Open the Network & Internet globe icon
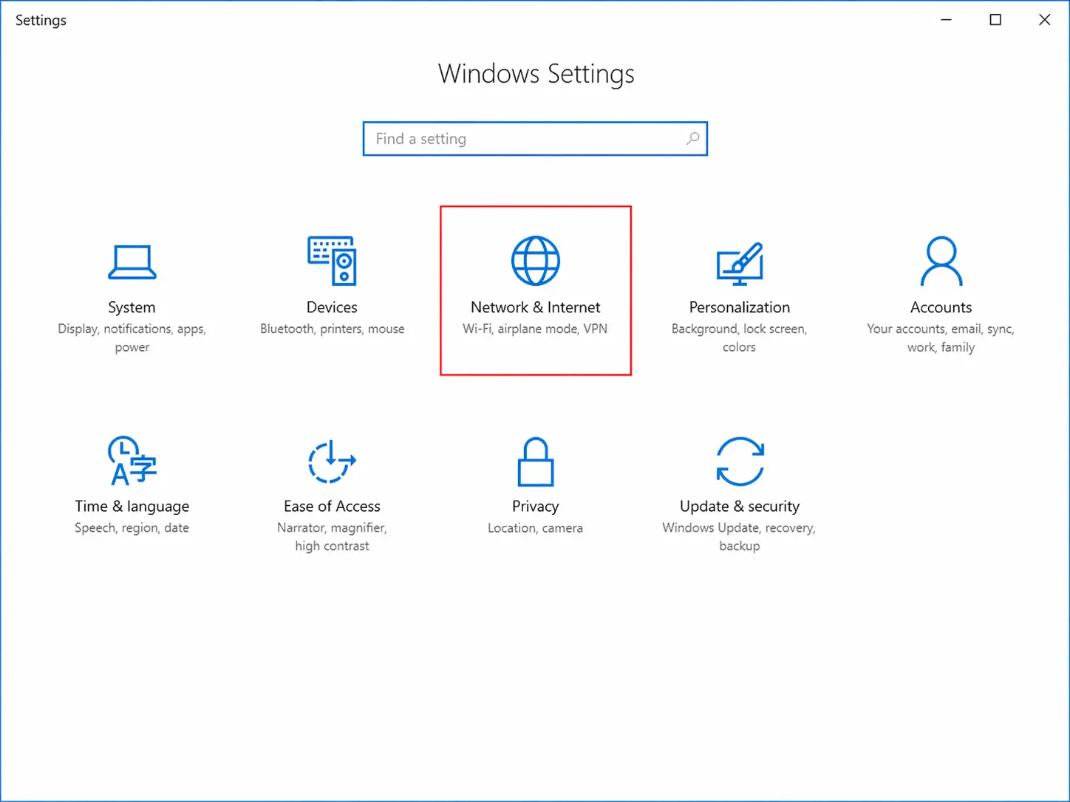Image resolution: width=1070 pixels, height=802 pixels. (536, 261)
